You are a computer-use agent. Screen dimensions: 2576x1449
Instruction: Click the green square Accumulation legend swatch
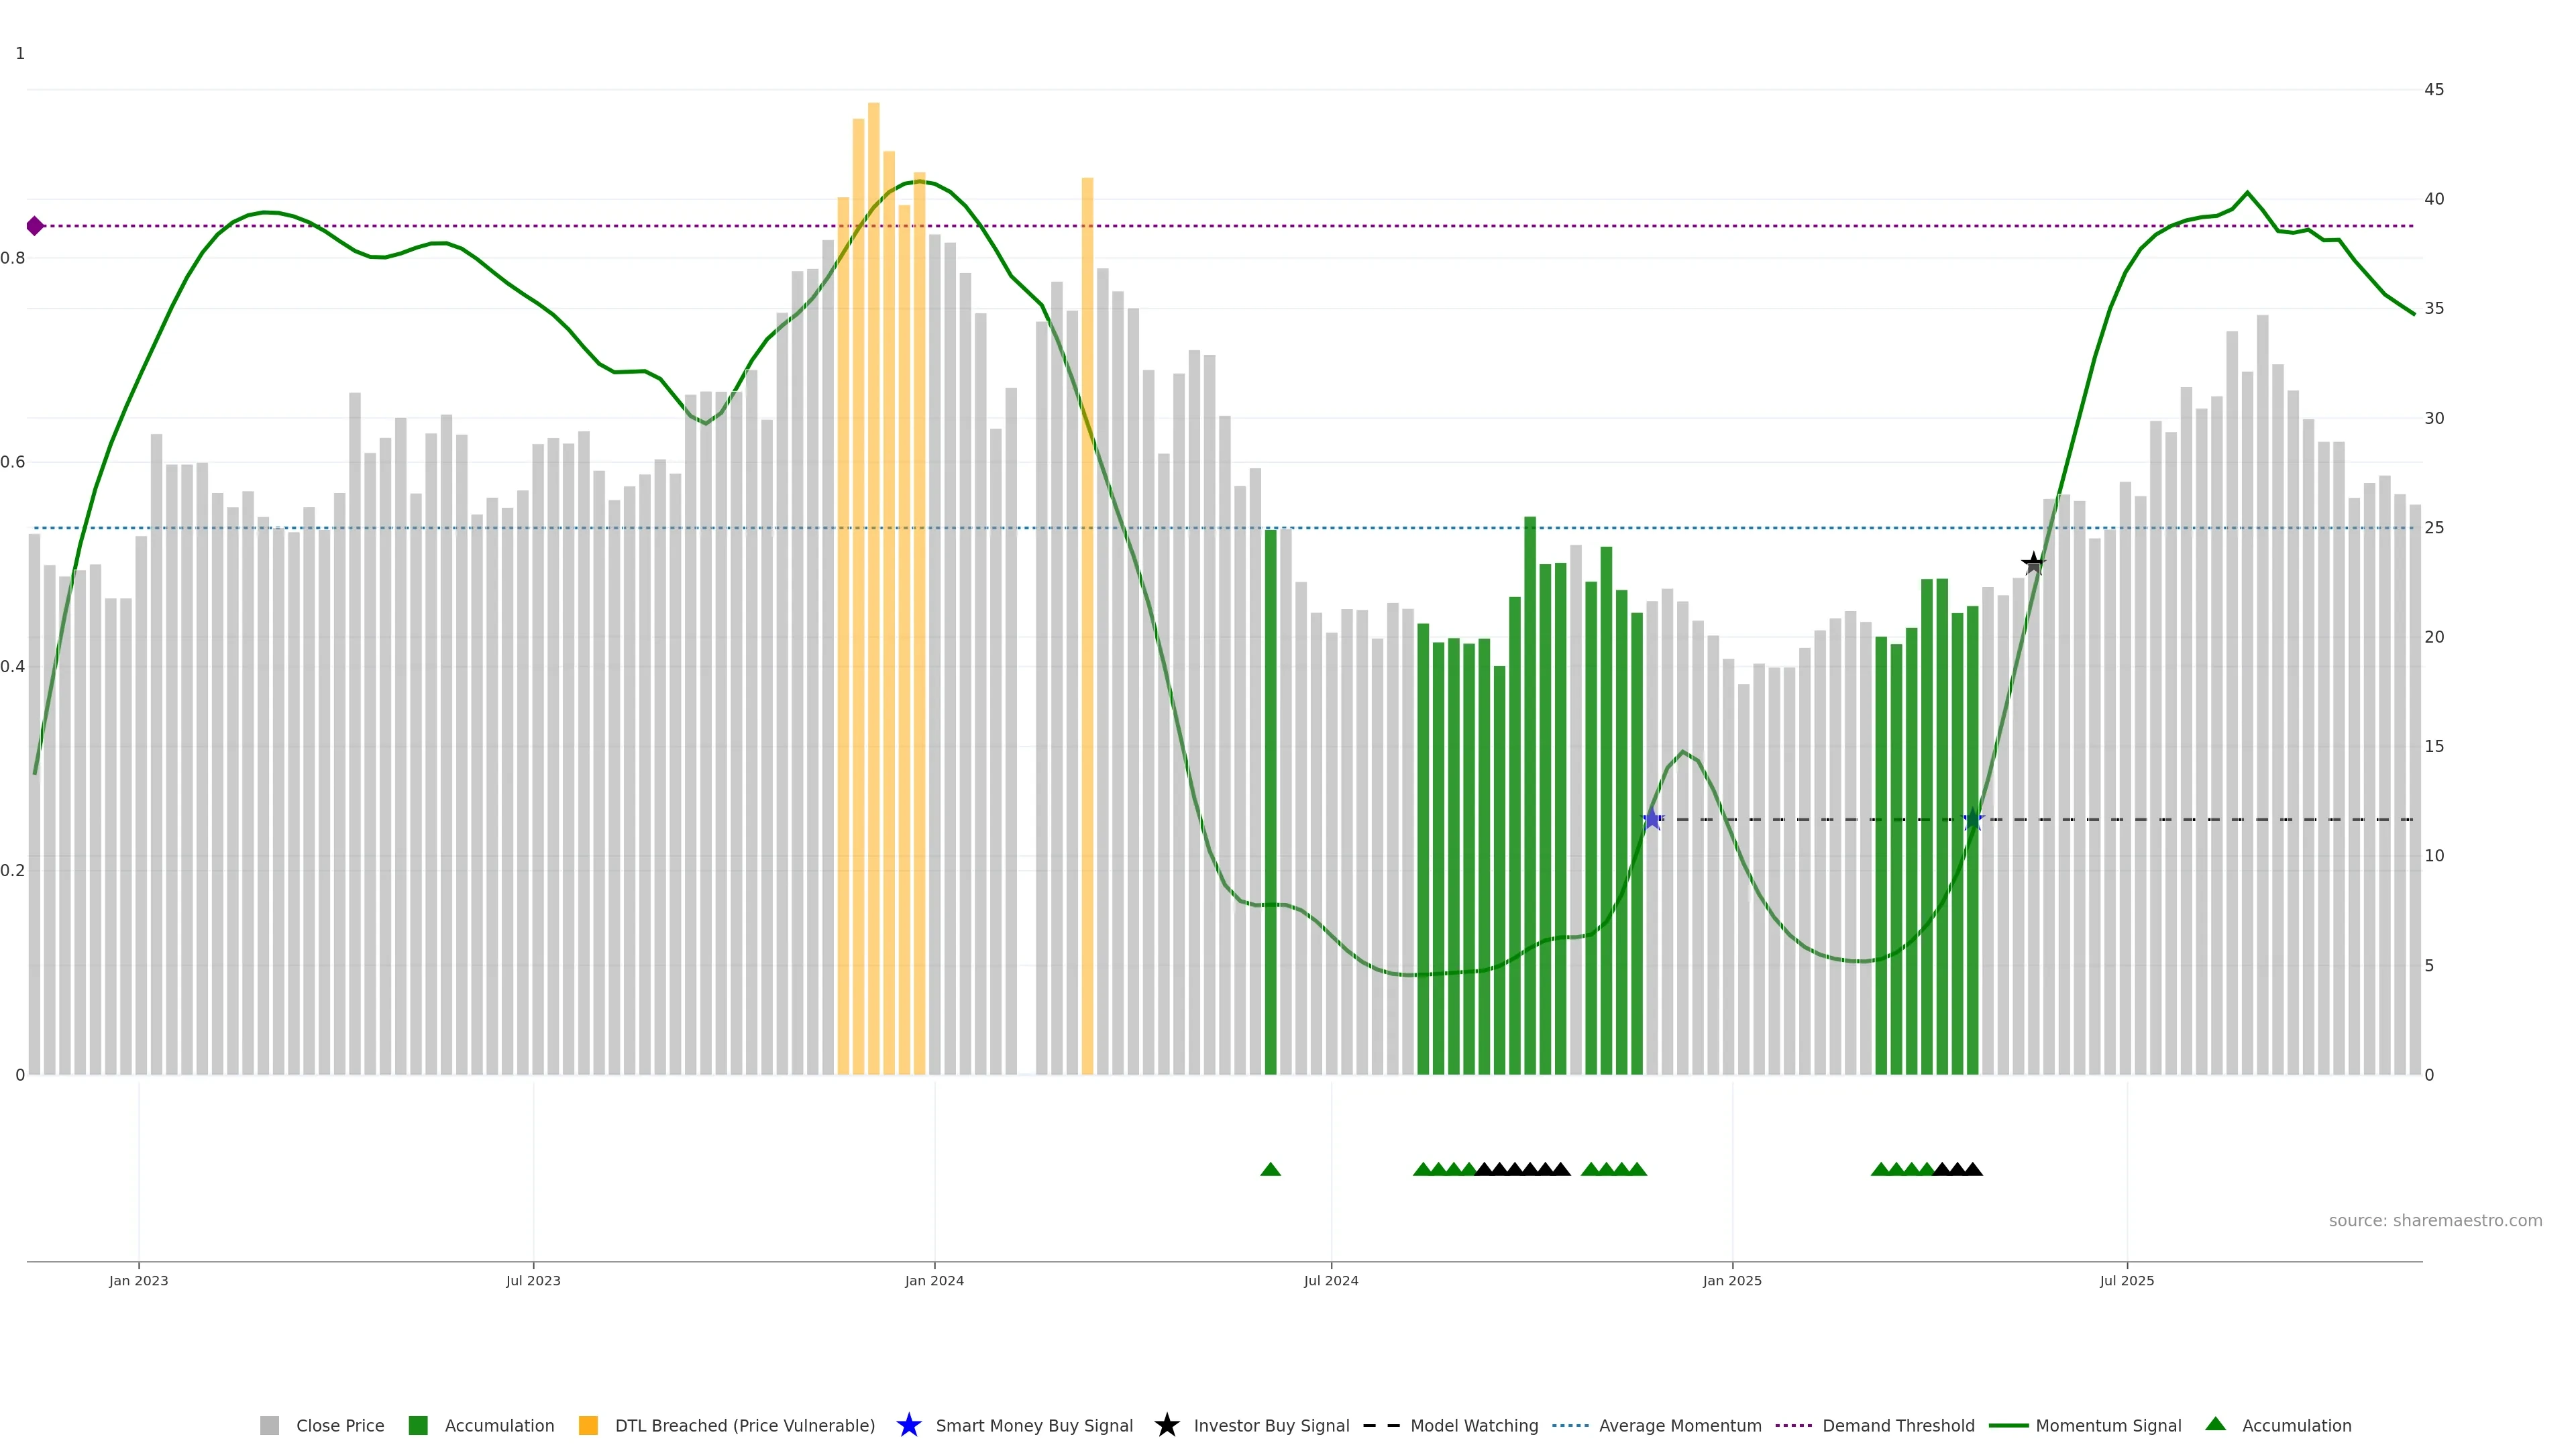point(418,1426)
